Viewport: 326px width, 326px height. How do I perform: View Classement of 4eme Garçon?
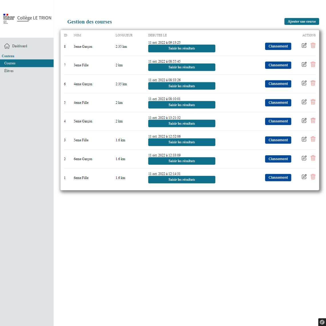click(x=278, y=84)
